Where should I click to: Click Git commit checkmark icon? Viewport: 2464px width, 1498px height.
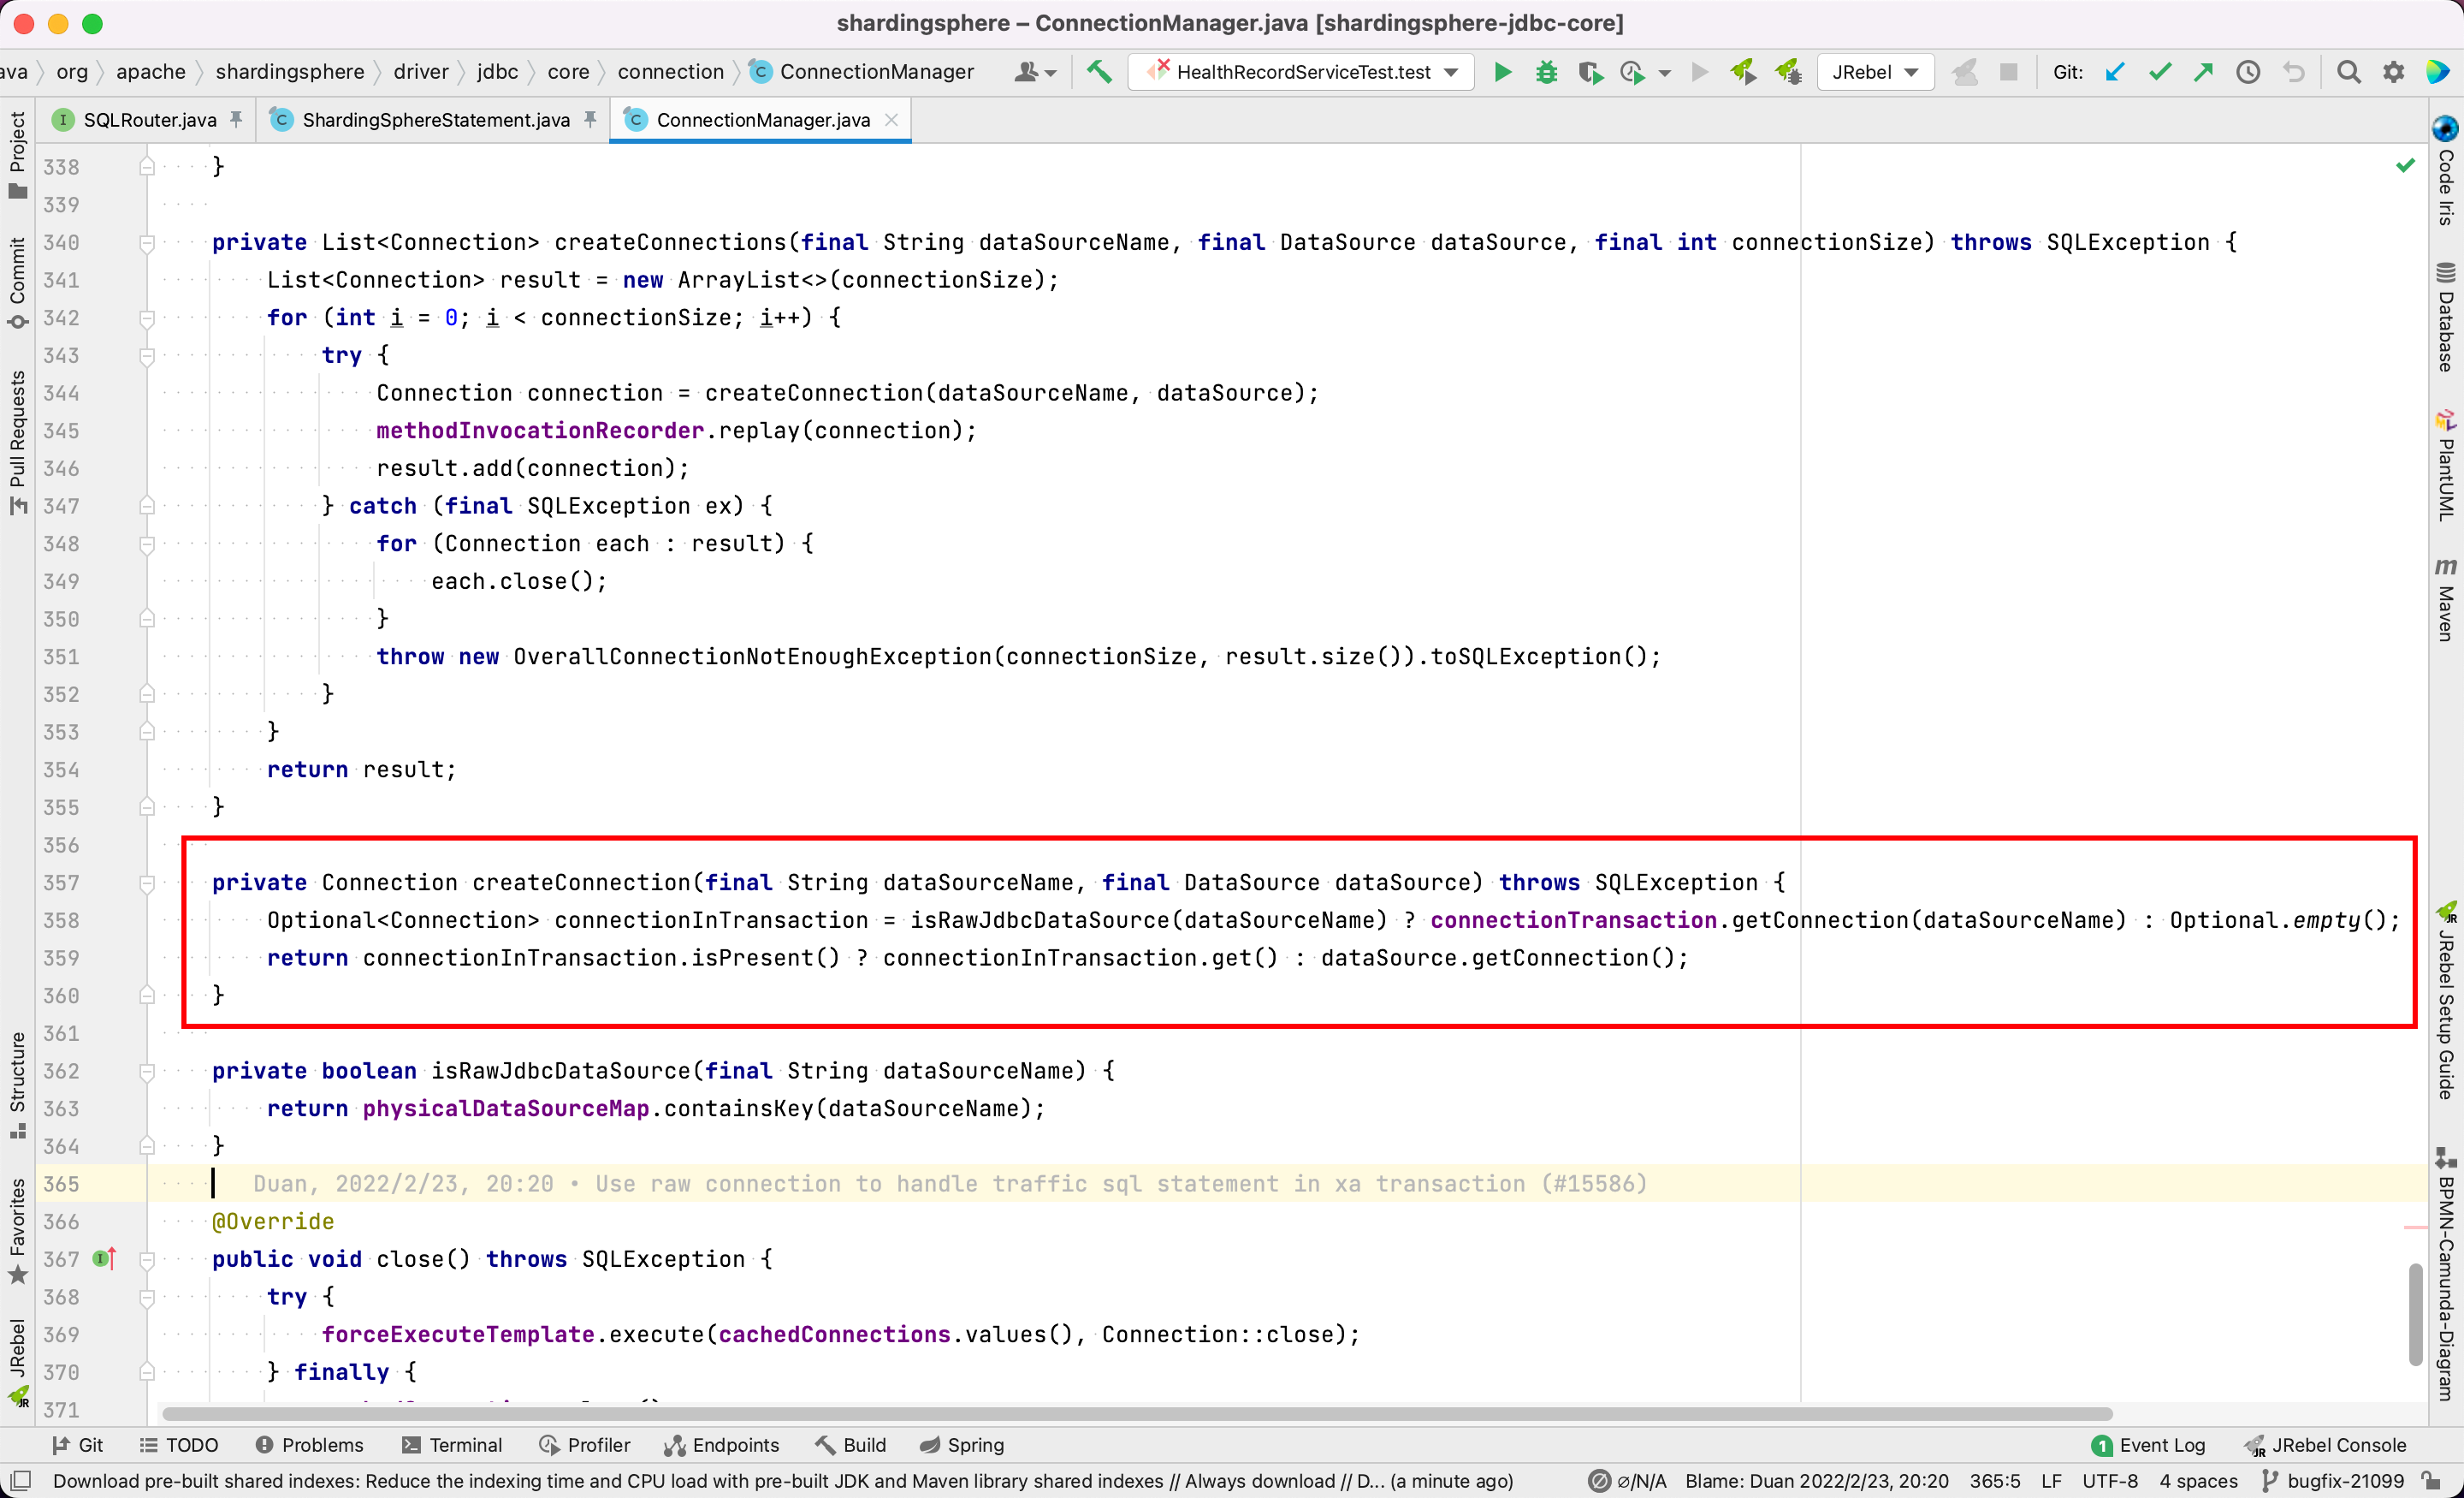(2159, 72)
